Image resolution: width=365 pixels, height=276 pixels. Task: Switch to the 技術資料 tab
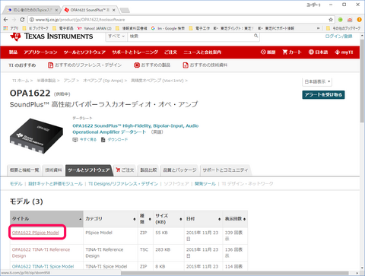tap(53, 170)
